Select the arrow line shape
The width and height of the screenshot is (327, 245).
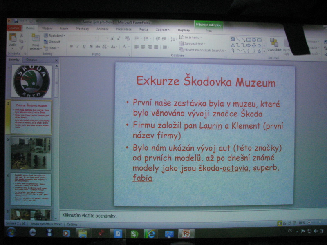(243, 40)
